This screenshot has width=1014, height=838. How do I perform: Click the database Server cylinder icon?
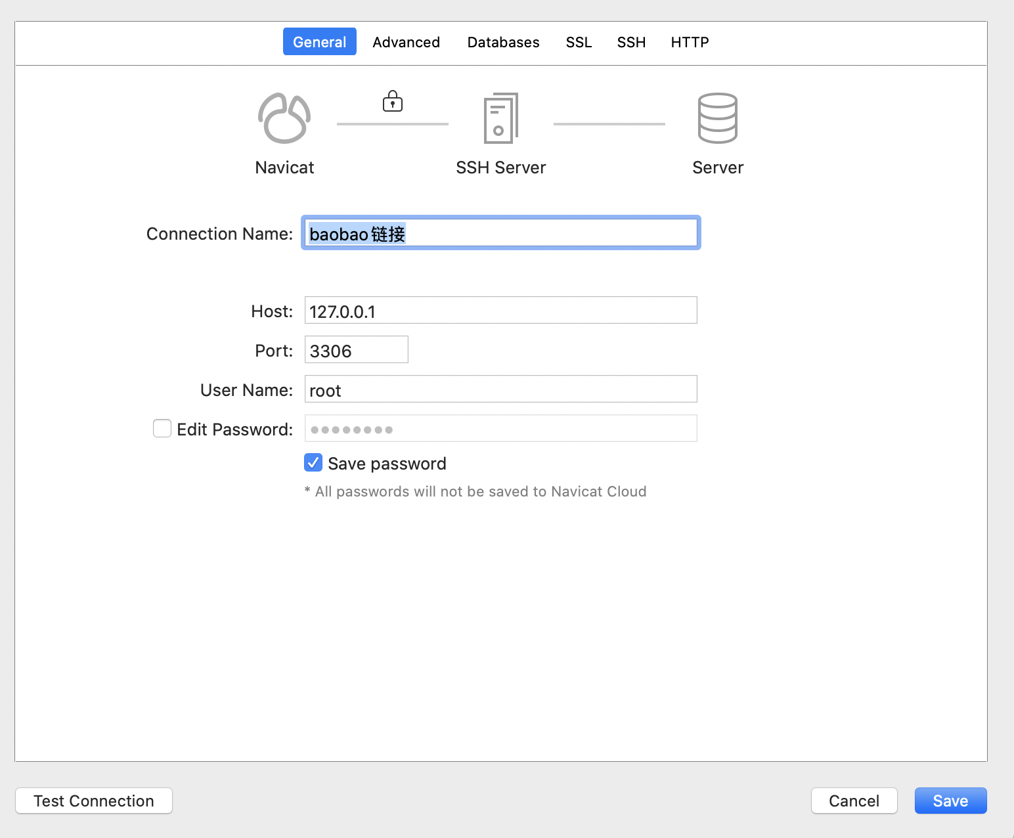coord(717,118)
